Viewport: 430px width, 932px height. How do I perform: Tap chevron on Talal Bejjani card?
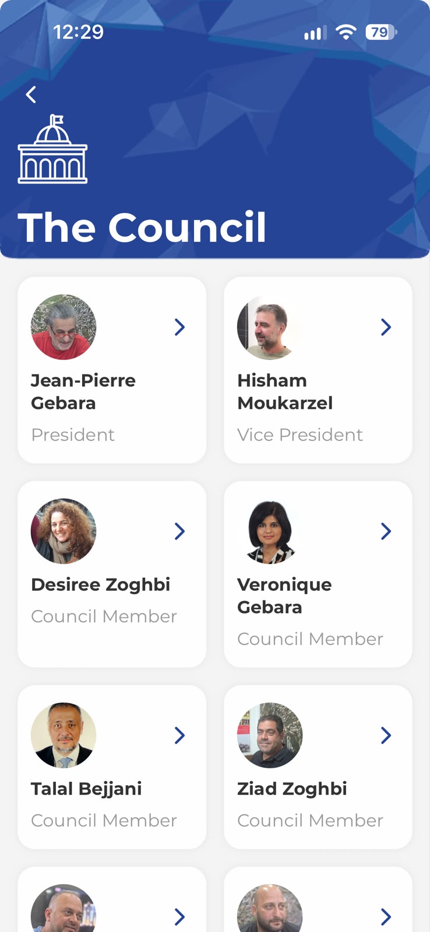[x=179, y=735]
